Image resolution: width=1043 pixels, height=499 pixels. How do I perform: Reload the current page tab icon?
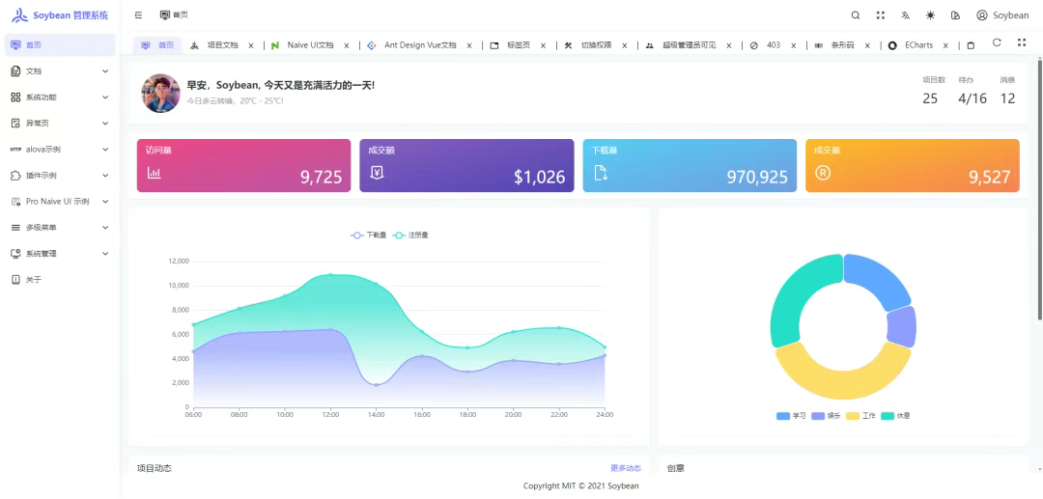click(997, 42)
